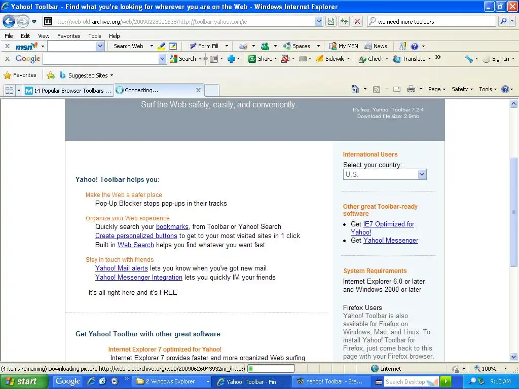
Task: Open the Create personalized buttons link
Action: 136,236
